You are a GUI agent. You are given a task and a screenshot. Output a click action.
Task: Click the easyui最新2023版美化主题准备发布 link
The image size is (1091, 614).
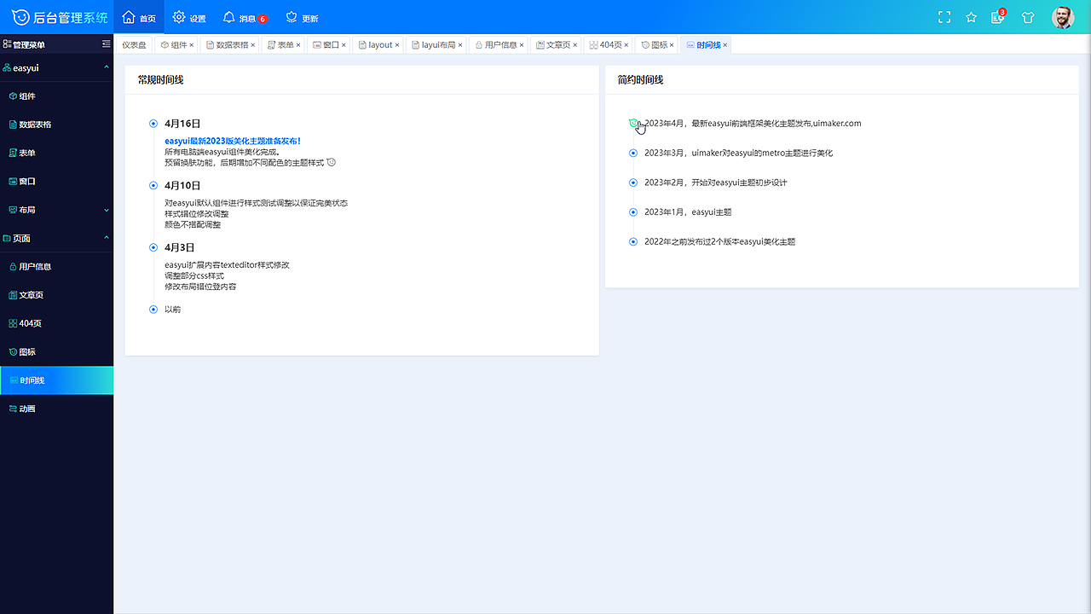point(233,140)
